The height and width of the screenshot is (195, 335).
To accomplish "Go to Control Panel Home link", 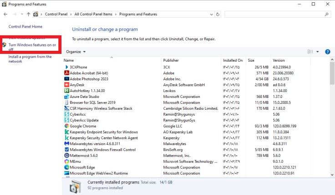I will pos(25,27).
